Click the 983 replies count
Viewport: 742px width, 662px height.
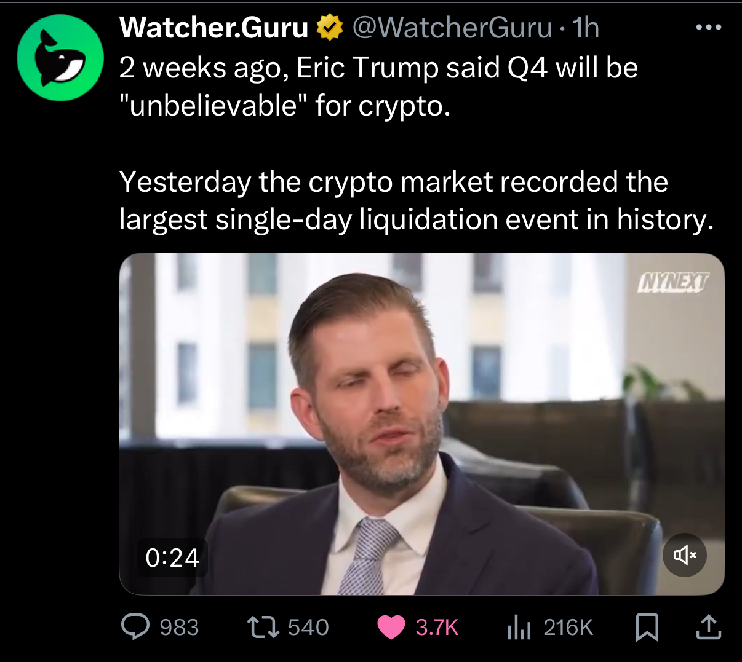point(179,628)
